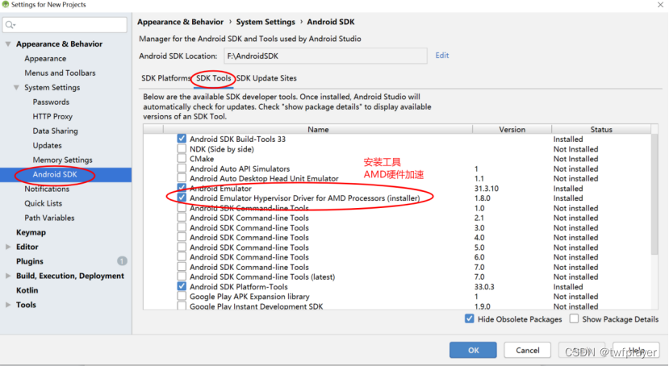Click Edit link for SDK location
Viewport: 669px width, 366px height.
pyautogui.click(x=442, y=56)
